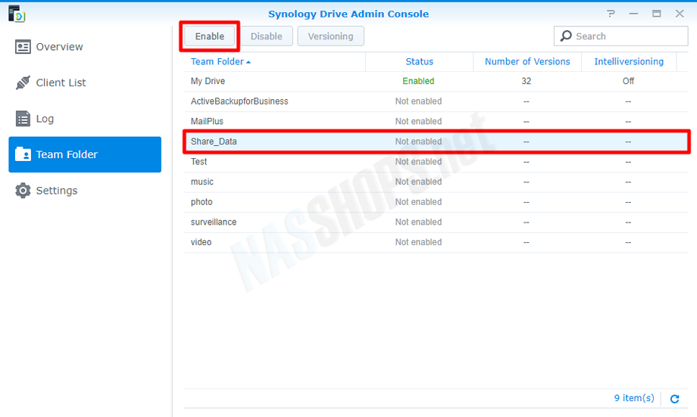Click MailPlus's Not enabled status
This screenshot has height=417, width=697.
point(418,121)
